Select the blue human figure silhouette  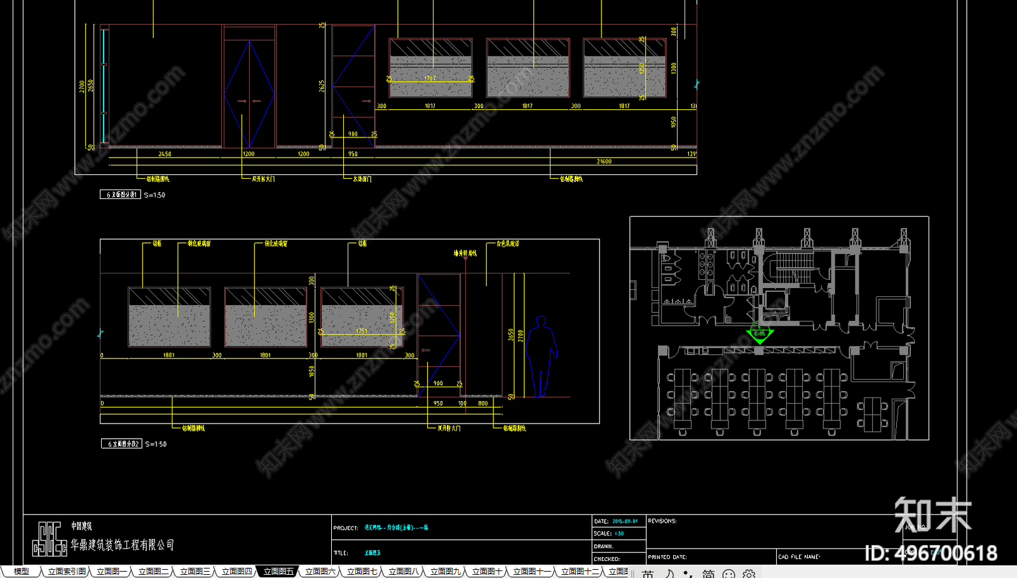[x=542, y=357]
